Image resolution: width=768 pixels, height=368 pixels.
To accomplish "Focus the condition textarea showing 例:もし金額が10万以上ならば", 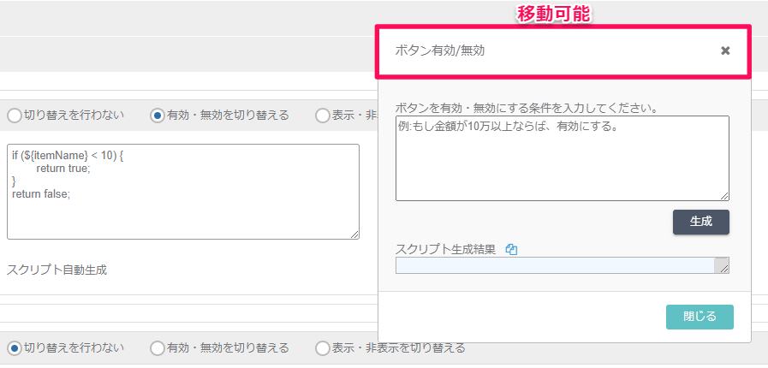I will click(563, 158).
